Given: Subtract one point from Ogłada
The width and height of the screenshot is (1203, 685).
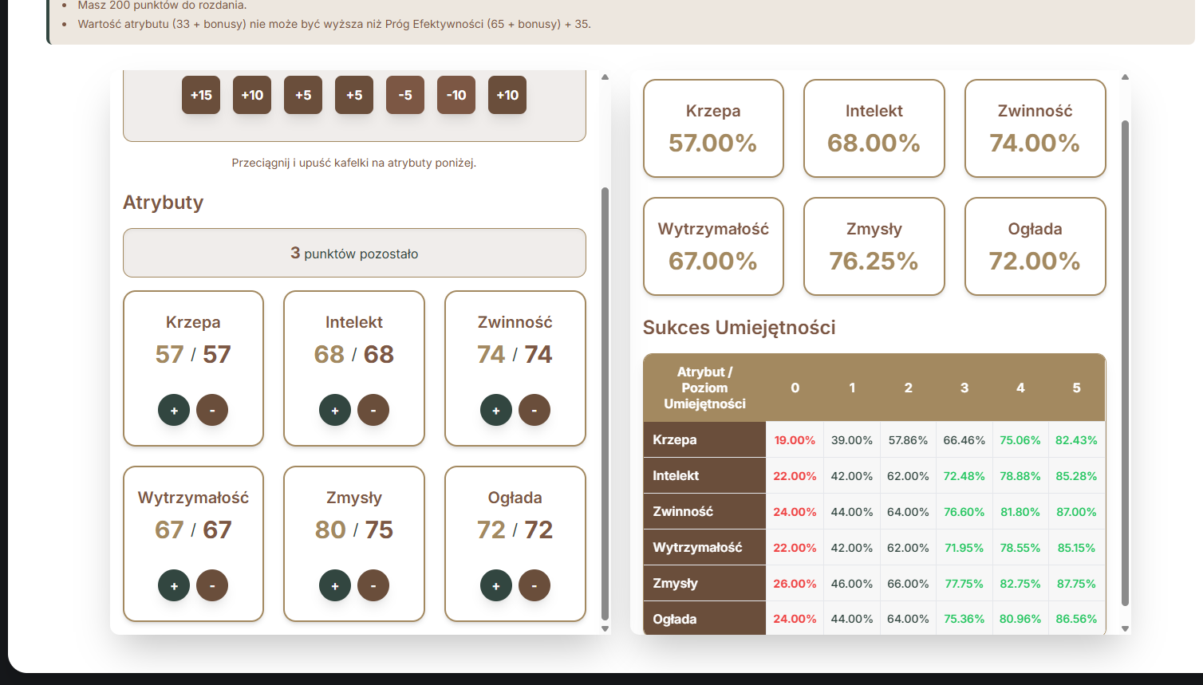Looking at the screenshot, I should [x=534, y=585].
